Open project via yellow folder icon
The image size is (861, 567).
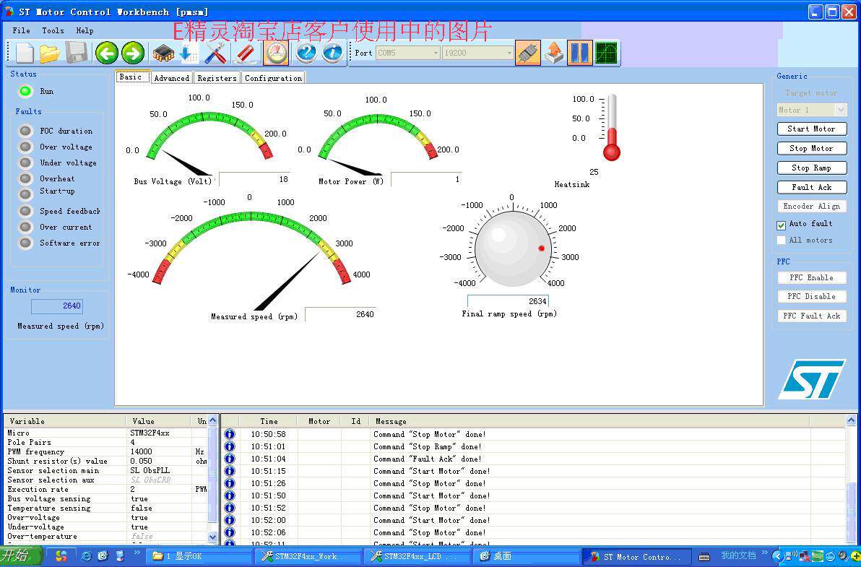[50, 53]
